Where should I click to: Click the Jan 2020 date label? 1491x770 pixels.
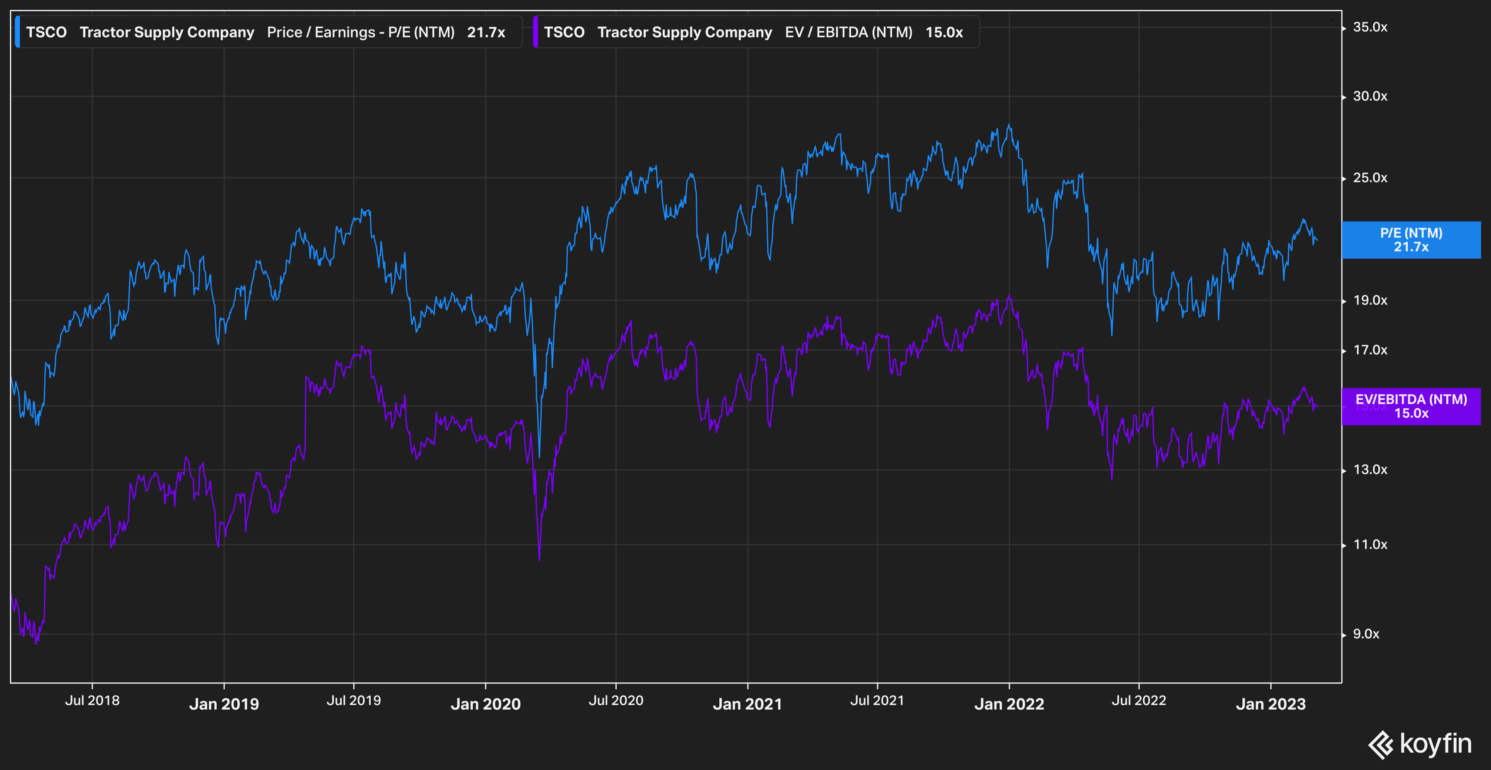pos(486,704)
